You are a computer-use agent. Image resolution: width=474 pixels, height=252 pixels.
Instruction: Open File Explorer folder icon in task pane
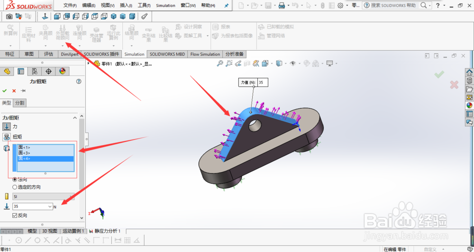coord(469,89)
